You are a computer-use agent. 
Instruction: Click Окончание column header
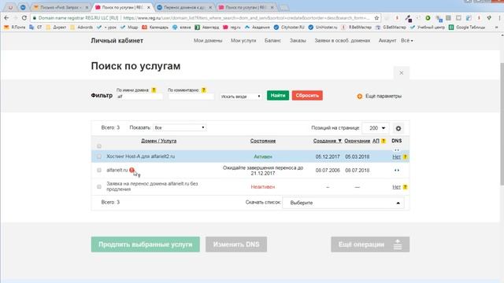(357, 141)
